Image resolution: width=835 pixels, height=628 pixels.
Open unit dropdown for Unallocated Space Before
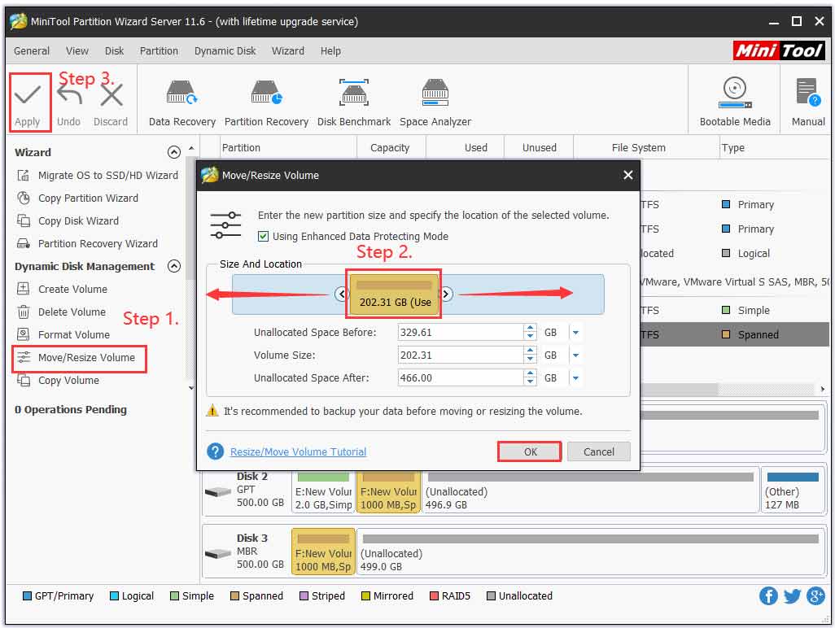click(575, 333)
